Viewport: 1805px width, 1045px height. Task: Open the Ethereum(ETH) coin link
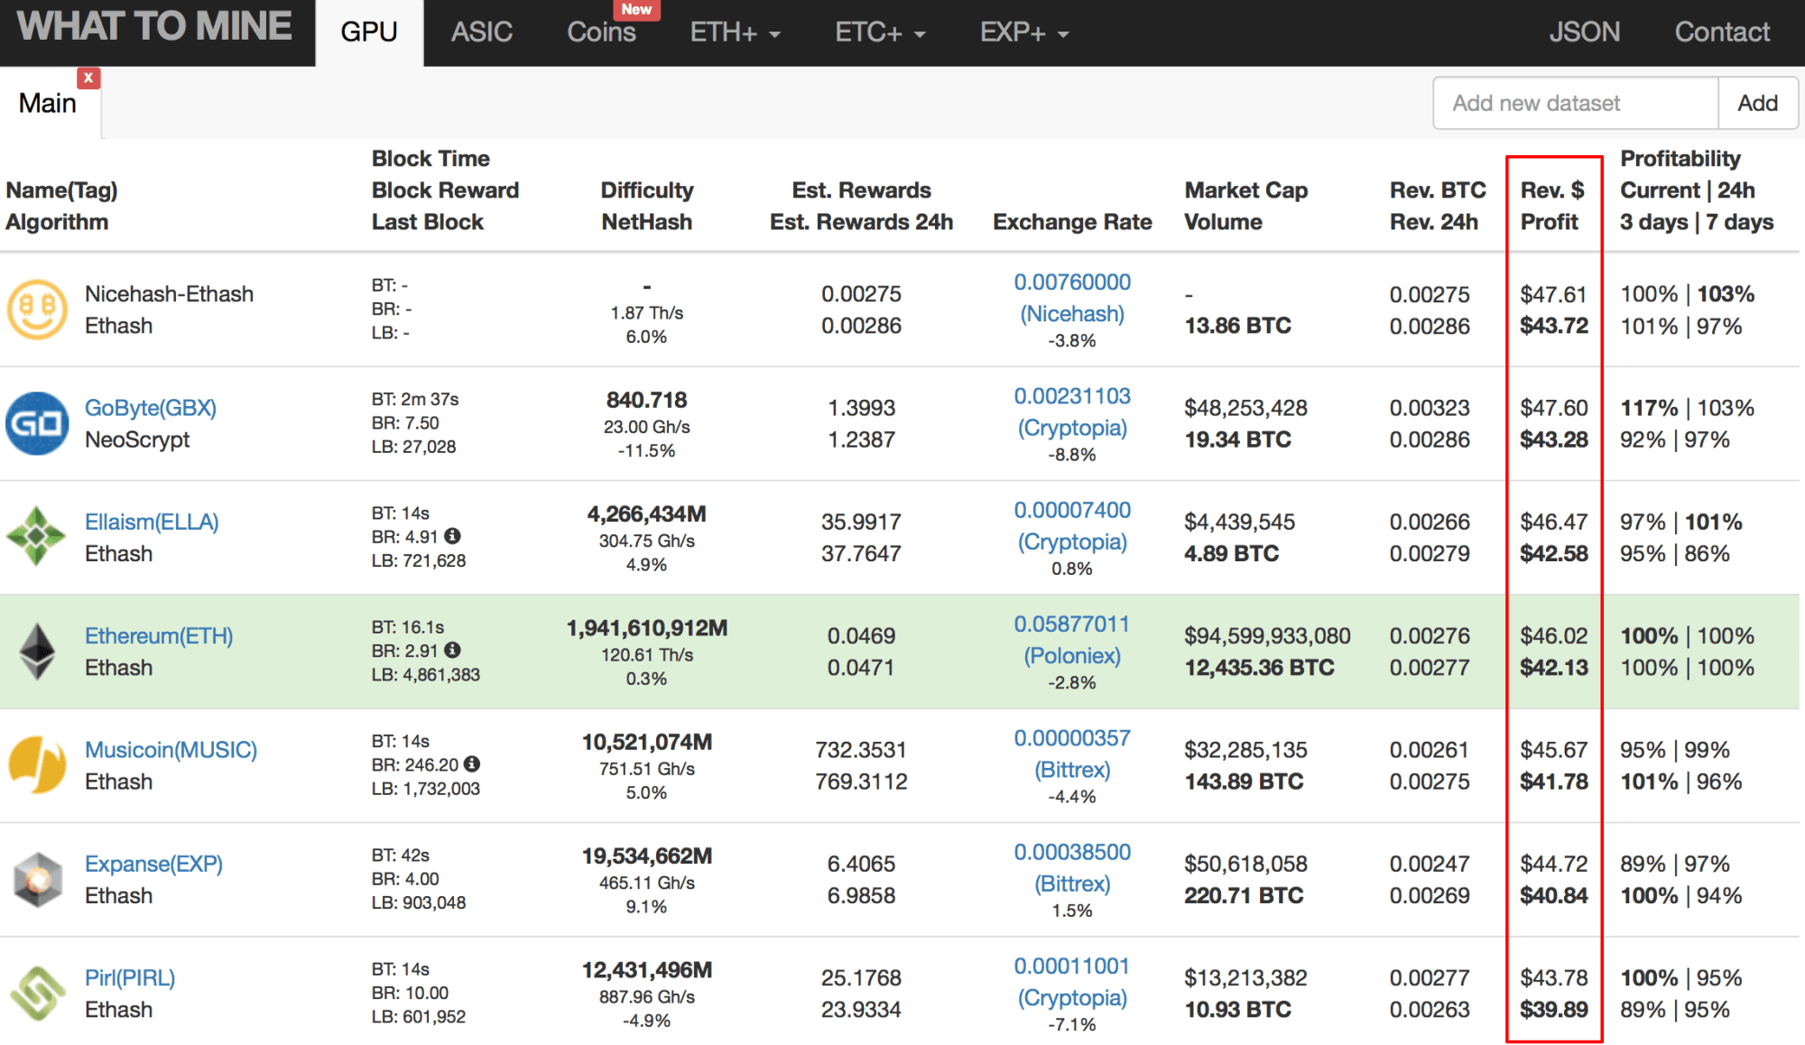tap(159, 635)
